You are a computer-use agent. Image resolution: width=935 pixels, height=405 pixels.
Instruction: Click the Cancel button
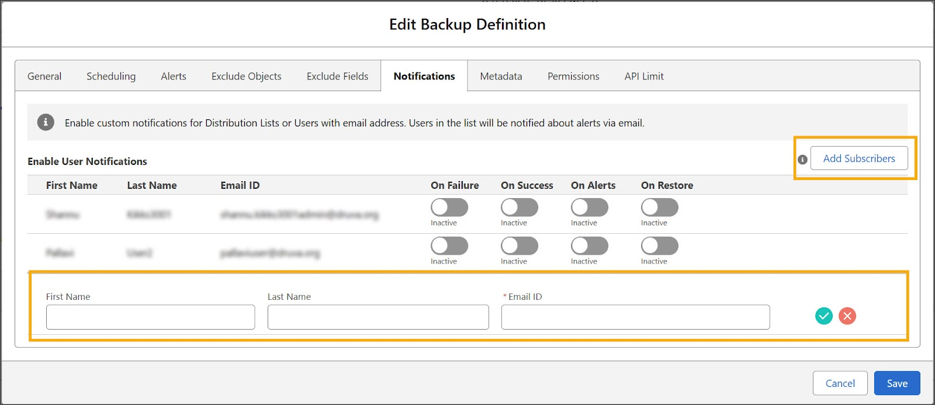(840, 383)
